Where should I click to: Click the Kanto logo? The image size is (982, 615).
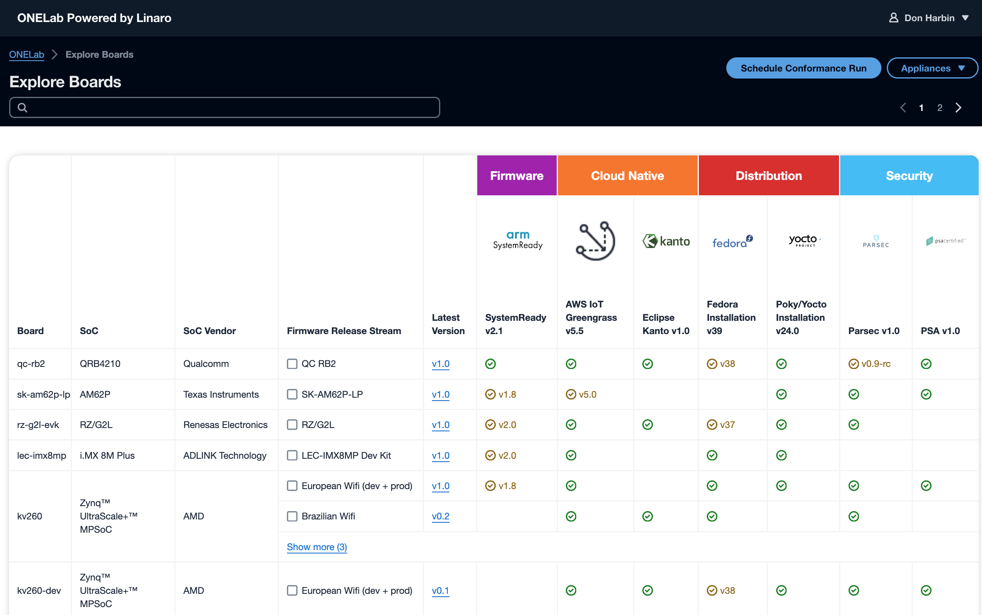click(x=666, y=241)
